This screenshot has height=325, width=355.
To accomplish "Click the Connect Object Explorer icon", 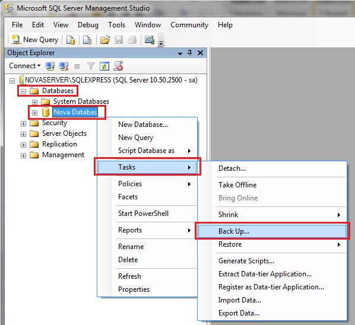I will [50, 66].
